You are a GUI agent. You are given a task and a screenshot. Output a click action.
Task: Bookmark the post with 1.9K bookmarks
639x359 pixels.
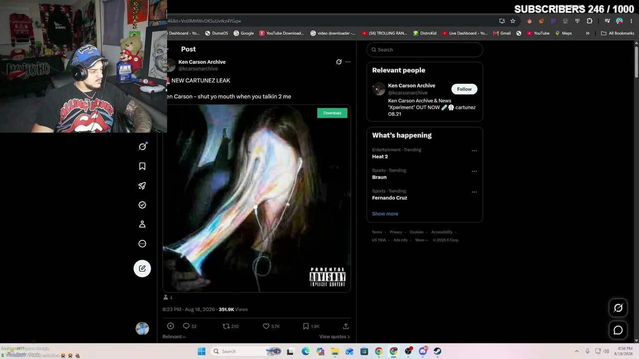[x=311, y=326]
